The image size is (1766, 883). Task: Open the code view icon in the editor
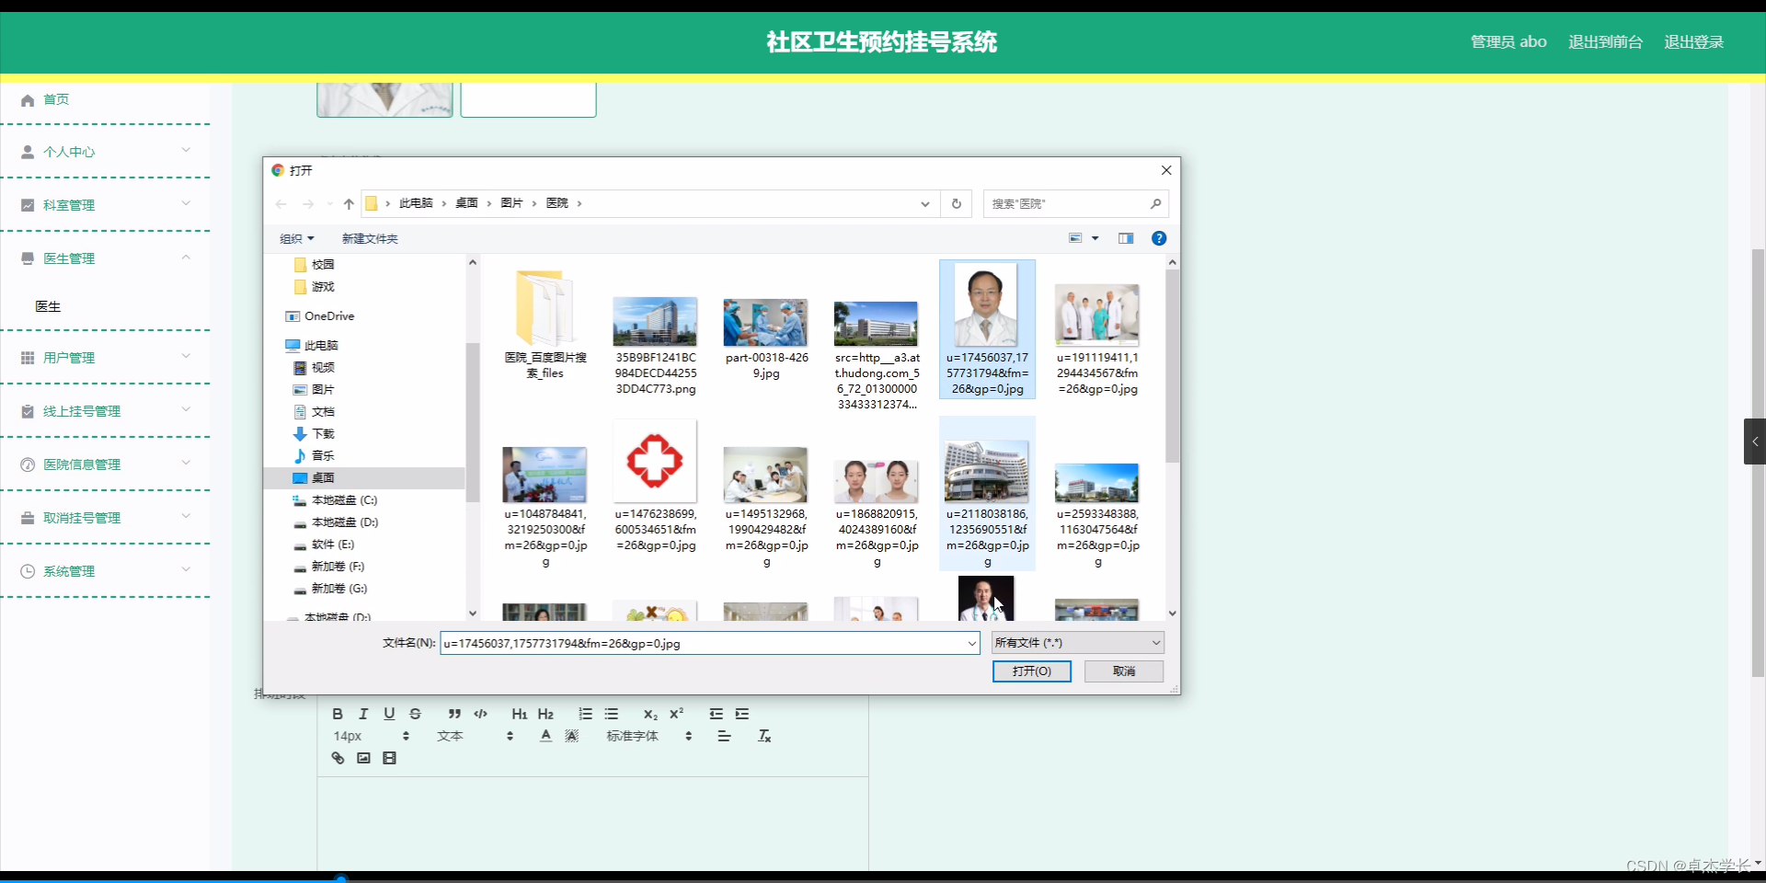click(x=481, y=714)
